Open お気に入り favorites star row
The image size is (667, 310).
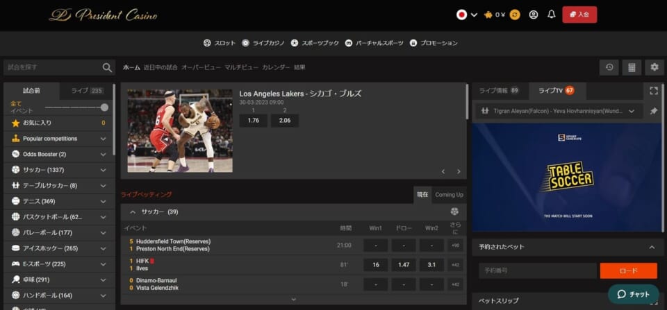(x=58, y=123)
